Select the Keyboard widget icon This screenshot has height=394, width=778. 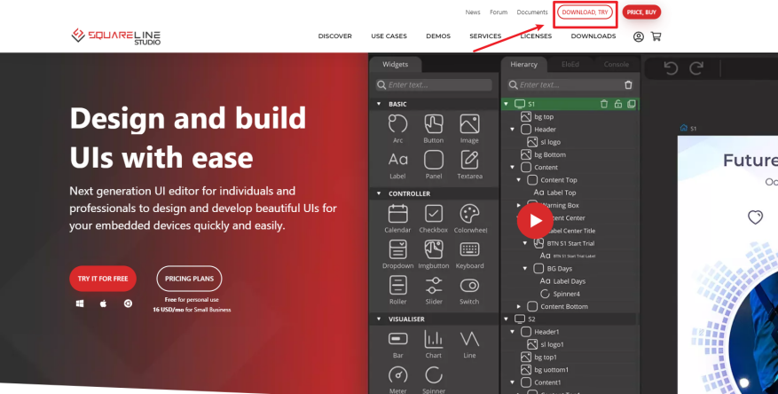click(x=469, y=249)
